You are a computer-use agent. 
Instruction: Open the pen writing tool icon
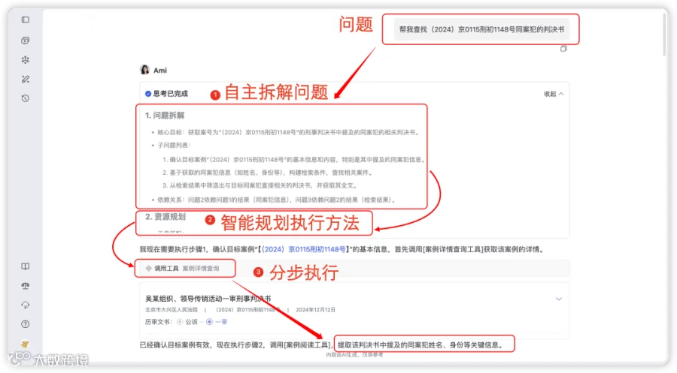tap(26, 80)
